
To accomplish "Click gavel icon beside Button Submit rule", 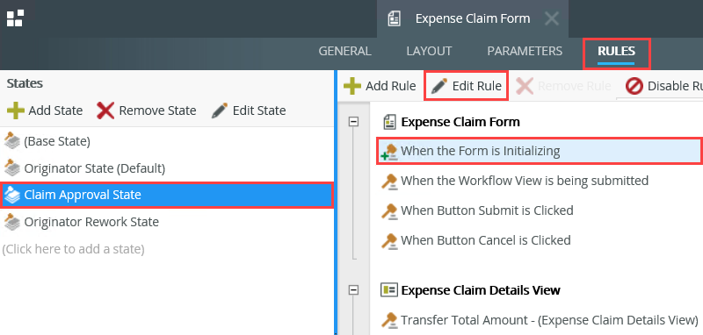I will tap(389, 210).
